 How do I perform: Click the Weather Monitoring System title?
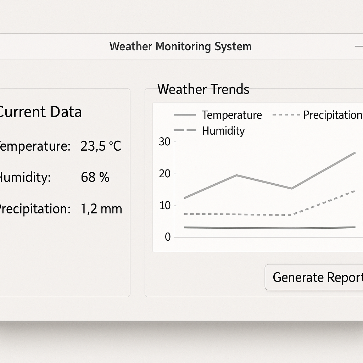181,46
